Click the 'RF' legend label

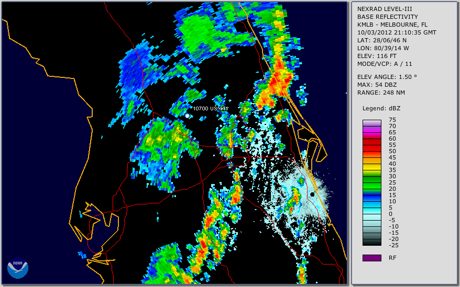click(392, 258)
